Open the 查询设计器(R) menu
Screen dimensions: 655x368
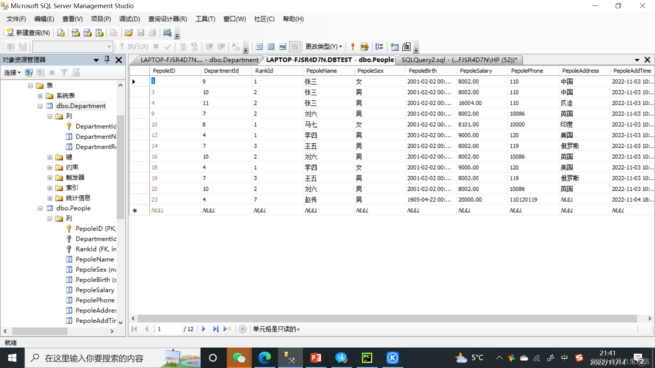coord(168,19)
